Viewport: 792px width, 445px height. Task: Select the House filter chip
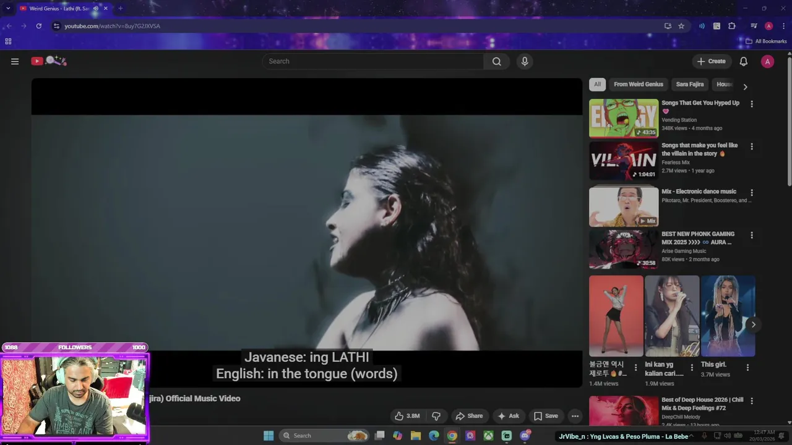724,84
